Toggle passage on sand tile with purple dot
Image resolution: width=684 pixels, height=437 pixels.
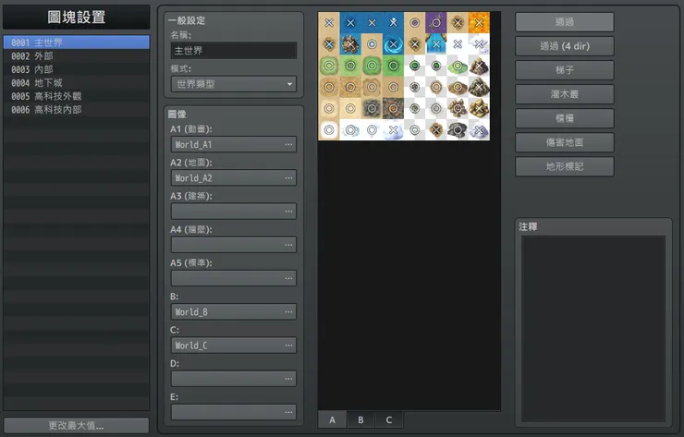point(415,23)
